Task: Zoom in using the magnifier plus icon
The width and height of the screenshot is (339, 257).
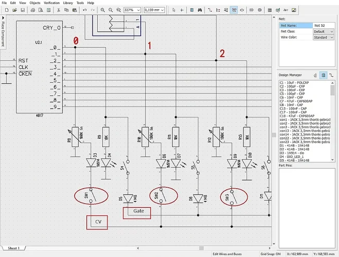Action: pyautogui.click(x=103, y=10)
